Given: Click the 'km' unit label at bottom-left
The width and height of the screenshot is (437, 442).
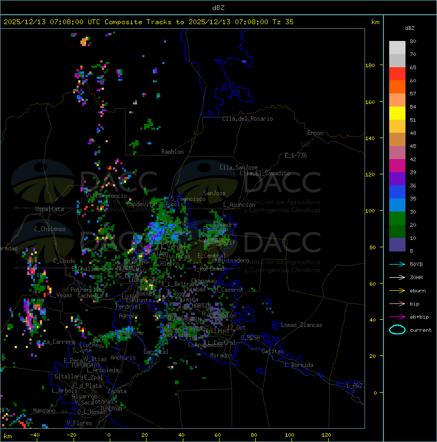Looking at the screenshot, I should pos(8,436).
